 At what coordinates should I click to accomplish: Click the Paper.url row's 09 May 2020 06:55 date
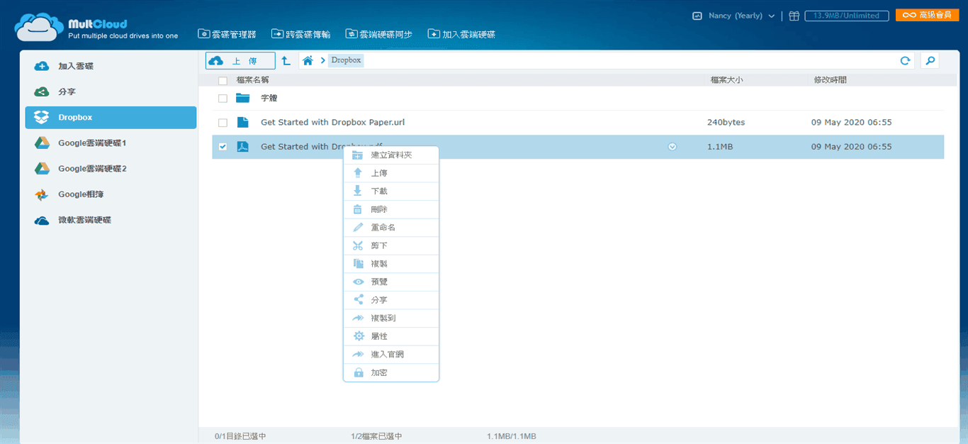[851, 123]
